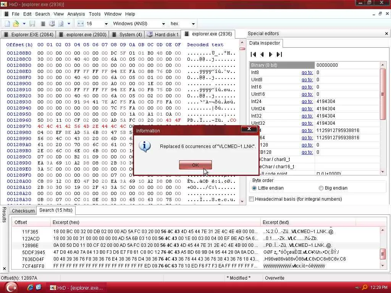This screenshot has height=293, width=391.
Task: Open the Windows (ANSI) charset dropdown
Action: coord(163,24)
